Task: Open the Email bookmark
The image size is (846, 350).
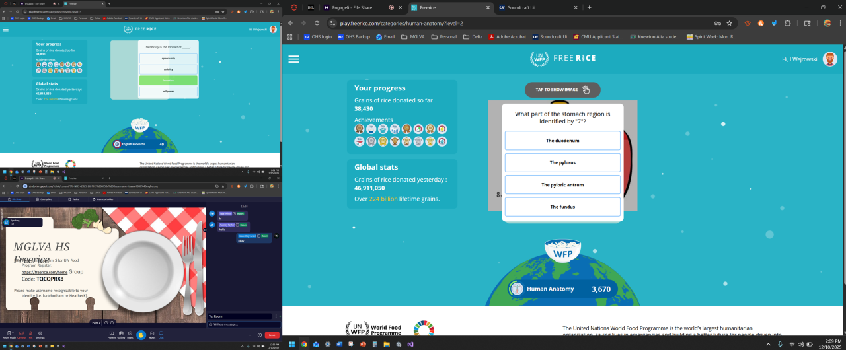Action: (385, 37)
